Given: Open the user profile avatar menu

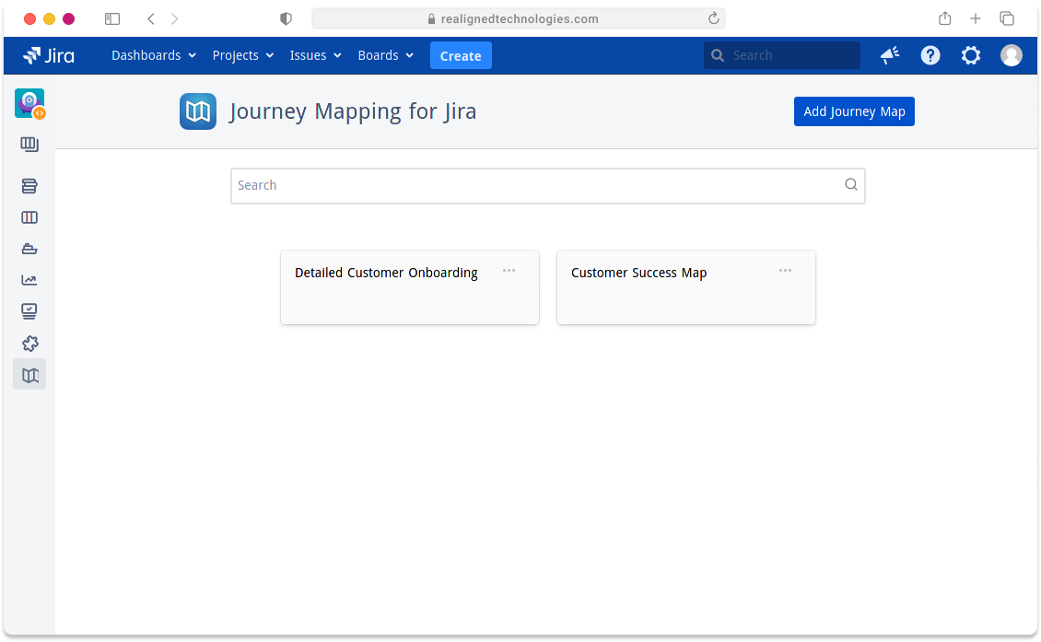Looking at the screenshot, I should pyautogui.click(x=1012, y=56).
